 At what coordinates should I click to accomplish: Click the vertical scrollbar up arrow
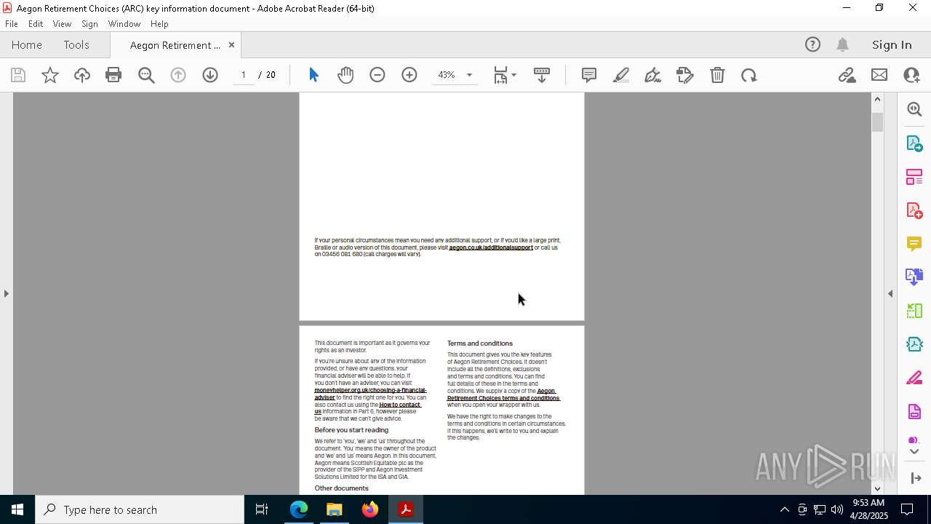[x=877, y=99]
